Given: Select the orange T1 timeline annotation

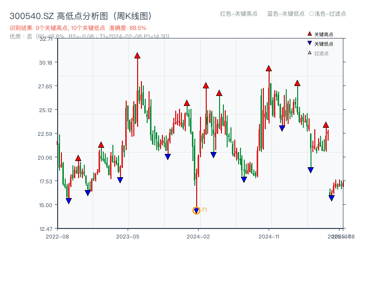Looking at the screenshot, I should tap(204, 209).
